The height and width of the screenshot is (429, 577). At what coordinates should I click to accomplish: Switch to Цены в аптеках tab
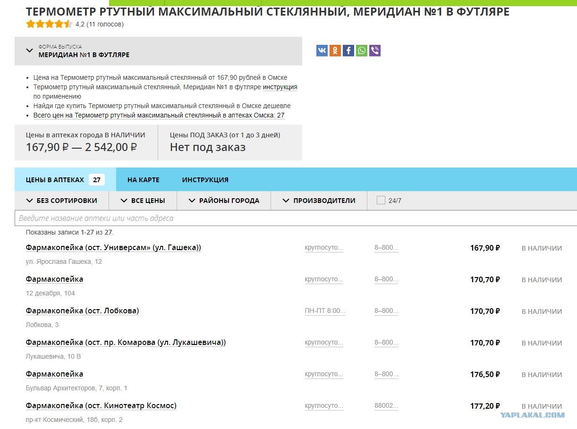coord(65,179)
